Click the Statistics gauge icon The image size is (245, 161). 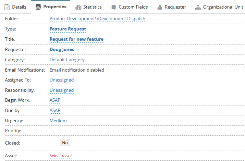(x=78, y=7)
